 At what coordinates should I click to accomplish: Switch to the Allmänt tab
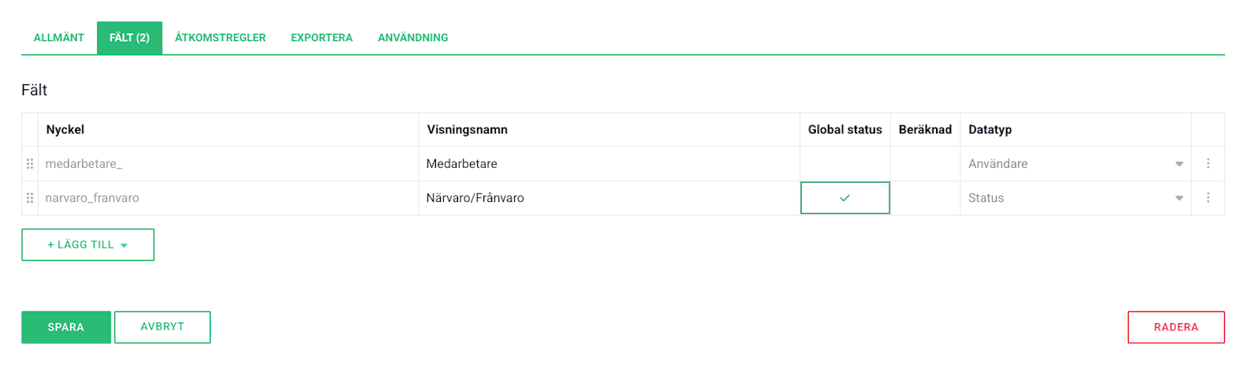[58, 38]
